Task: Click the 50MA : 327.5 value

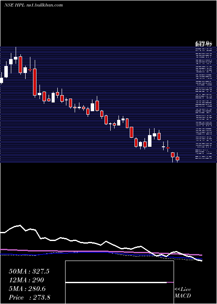Action: [x=29, y=271]
